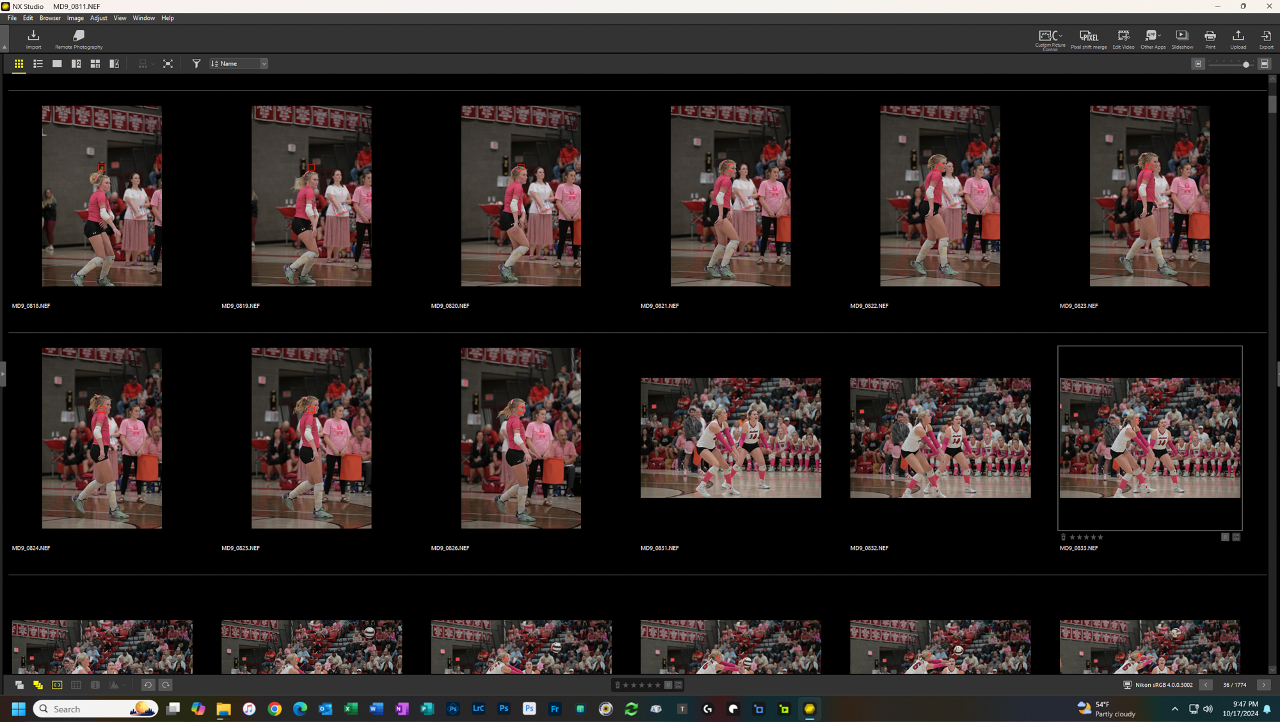
Task: Switch to single image viewer mode
Action: point(57,63)
